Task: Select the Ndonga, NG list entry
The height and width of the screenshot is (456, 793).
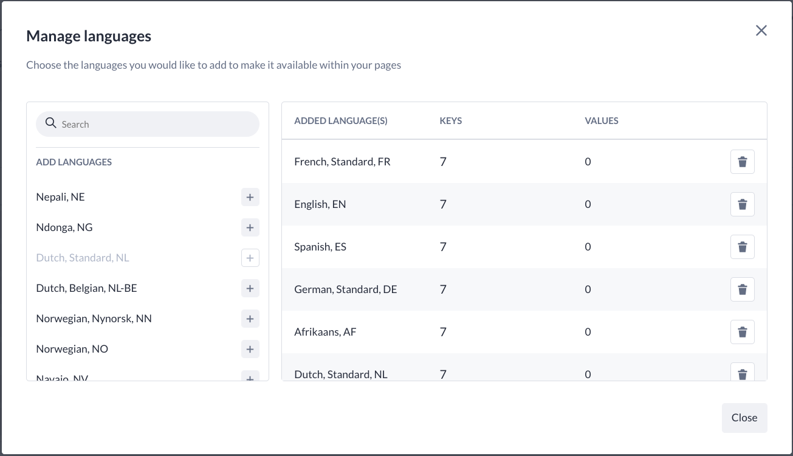Action: click(x=64, y=227)
